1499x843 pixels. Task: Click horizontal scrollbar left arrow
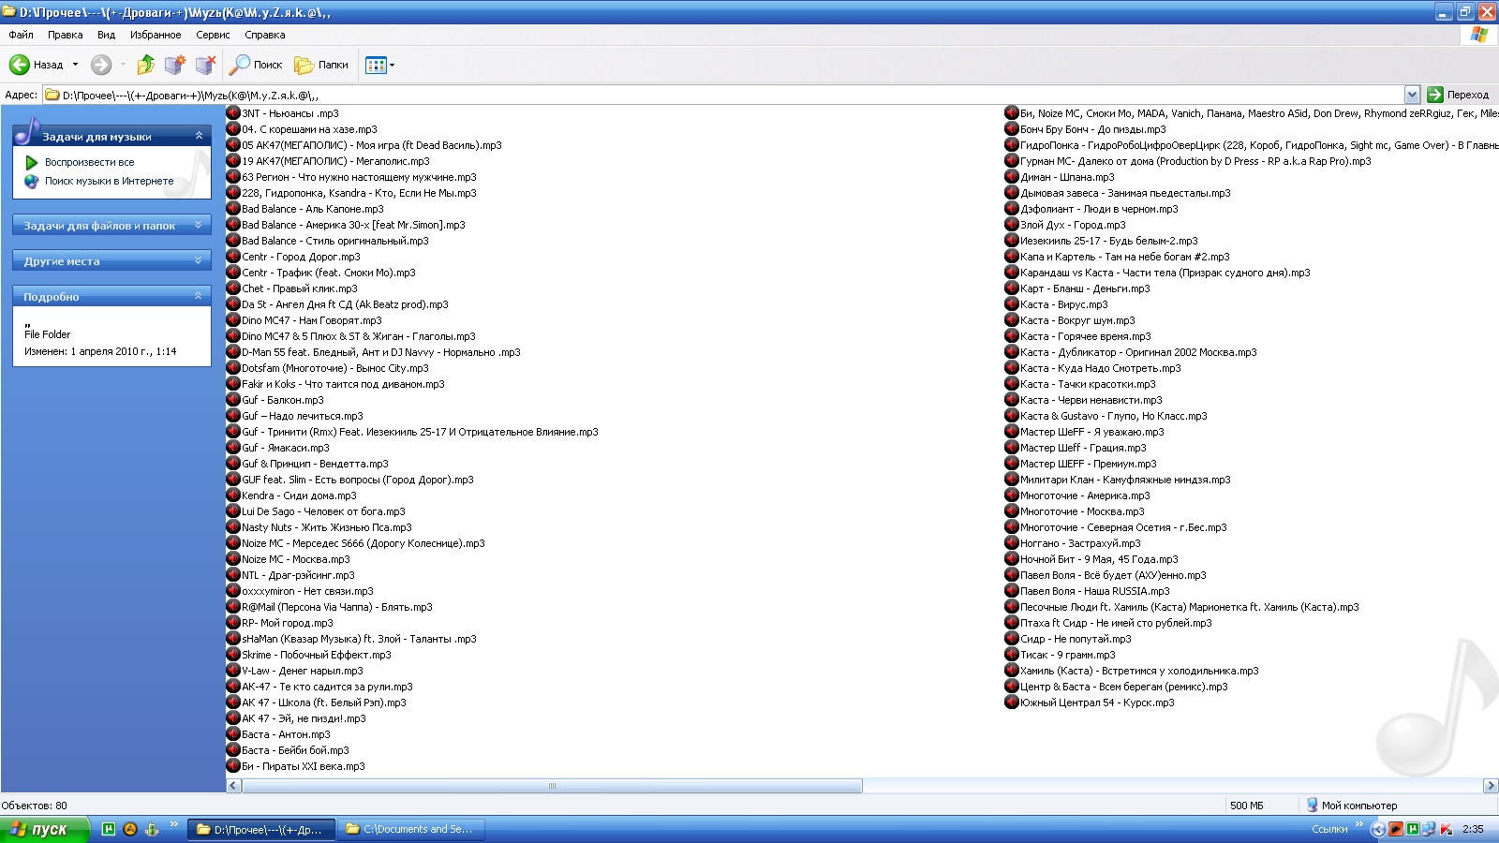point(234,786)
